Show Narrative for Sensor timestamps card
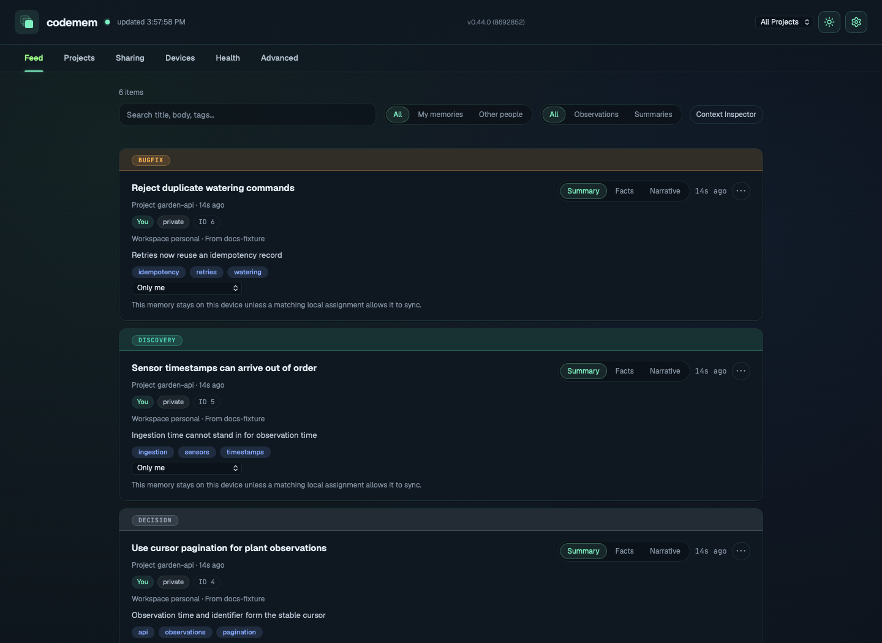The width and height of the screenshot is (882, 643). 665,371
